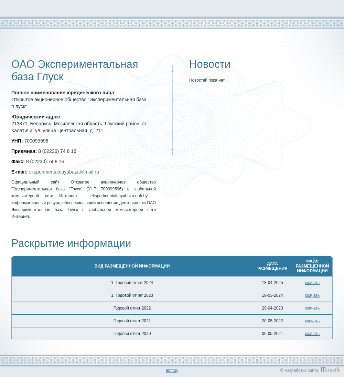Click the УНП number 700099596

pyautogui.click(x=36, y=141)
